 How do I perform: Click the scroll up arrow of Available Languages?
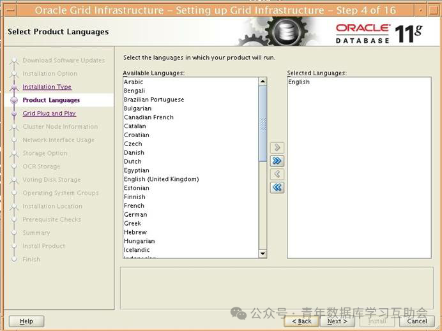coord(263,82)
